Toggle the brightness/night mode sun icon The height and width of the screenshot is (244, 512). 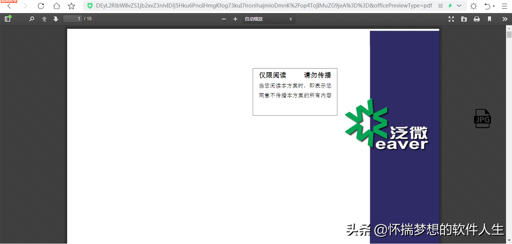coord(473,6)
